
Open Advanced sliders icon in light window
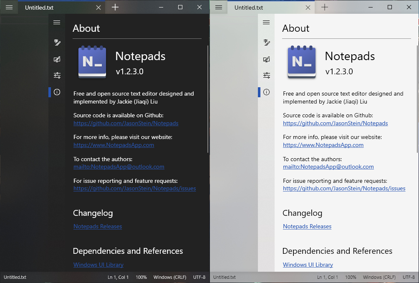[x=266, y=75]
